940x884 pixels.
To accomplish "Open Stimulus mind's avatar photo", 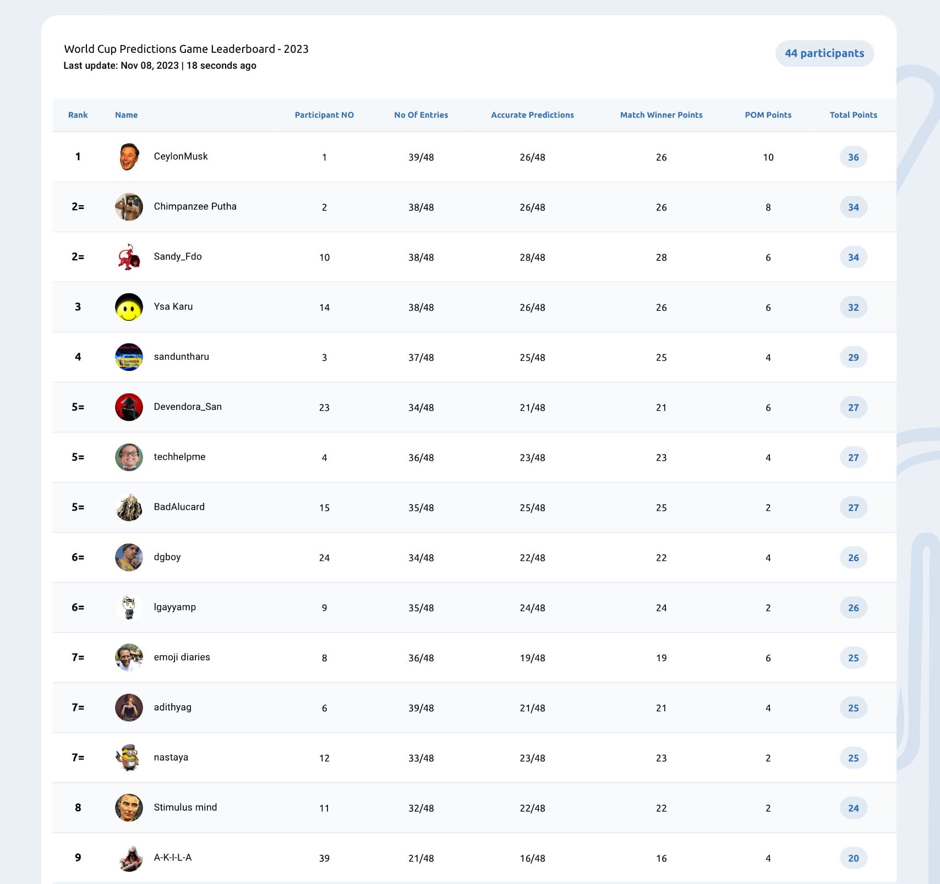I will point(129,808).
